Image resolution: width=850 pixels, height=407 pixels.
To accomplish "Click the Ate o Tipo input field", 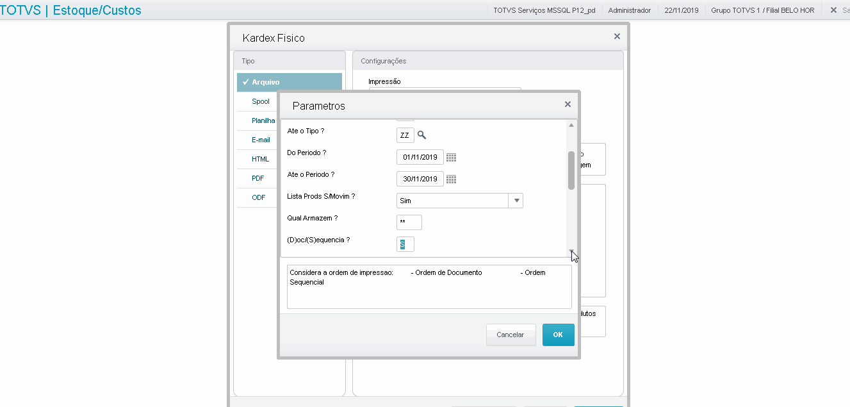I will [405, 135].
